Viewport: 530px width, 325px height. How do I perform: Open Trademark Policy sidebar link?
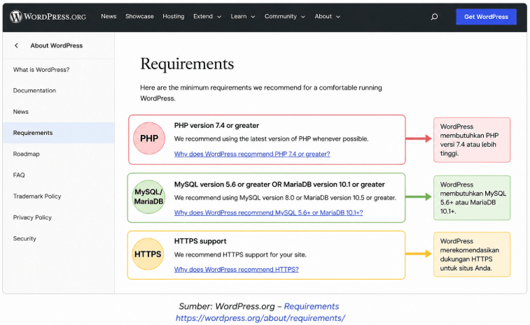tap(37, 196)
